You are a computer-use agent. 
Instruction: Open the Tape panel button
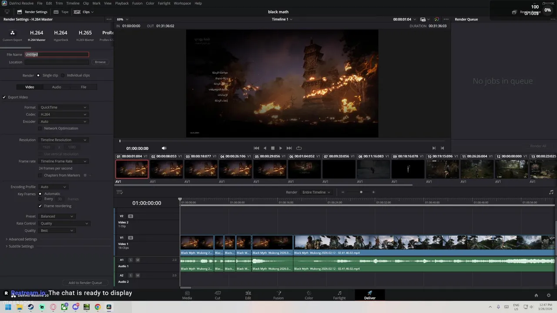tap(61, 12)
